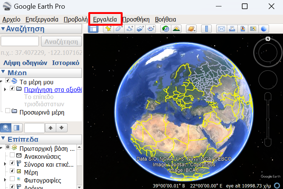This screenshot has width=283, height=189.
Task: Toggle the Πρωταρχική βάση checkbox
Action: [8, 147]
